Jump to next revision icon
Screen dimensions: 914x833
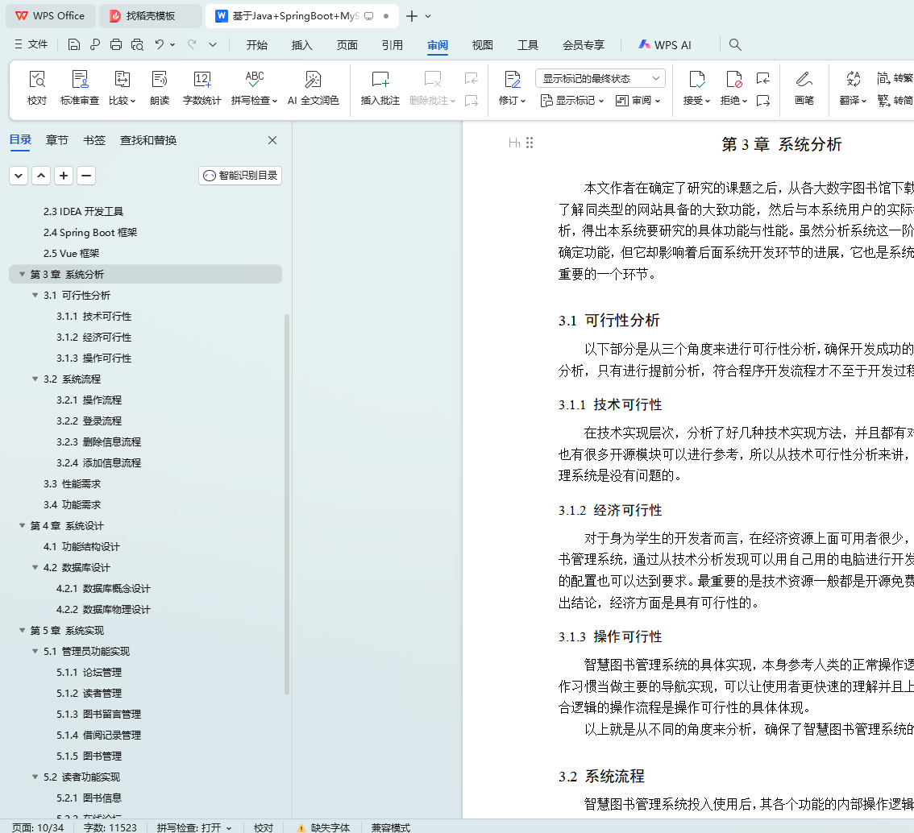click(762, 101)
